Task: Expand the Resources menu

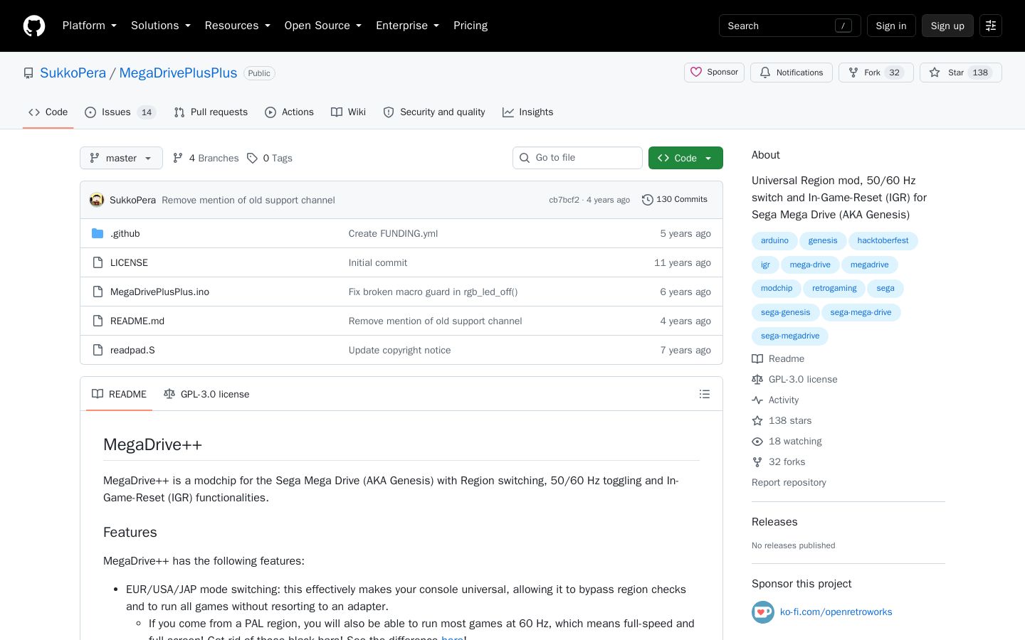Action: 238,26
